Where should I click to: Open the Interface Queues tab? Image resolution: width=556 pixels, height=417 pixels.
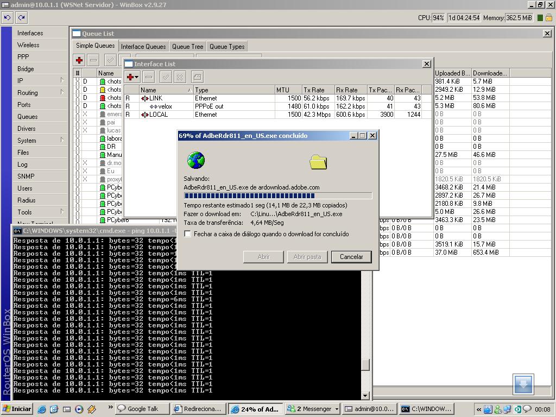tap(143, 47)
